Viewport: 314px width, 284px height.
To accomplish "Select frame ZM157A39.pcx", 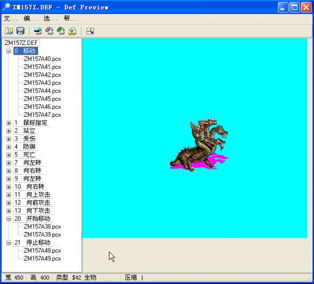I will click(42, 235).
